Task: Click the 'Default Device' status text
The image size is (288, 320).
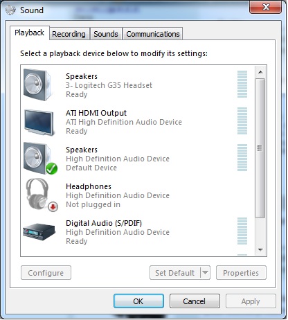Action: pyautogui.click(x=91, y=168)
